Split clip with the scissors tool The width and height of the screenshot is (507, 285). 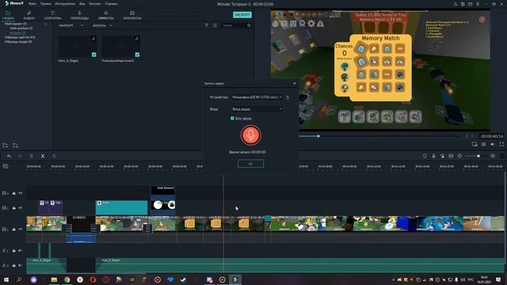(x=43, y=156)
